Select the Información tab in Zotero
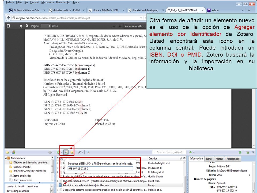Image resolution: width=257 pixels, height=193 pixels. [196, 158]
